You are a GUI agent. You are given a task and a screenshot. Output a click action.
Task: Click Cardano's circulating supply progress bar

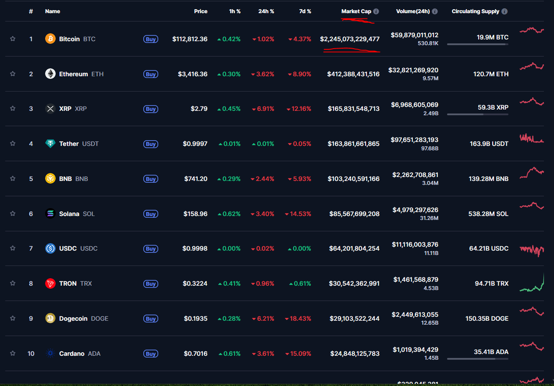pyautogui.click(x=478, y=359)
